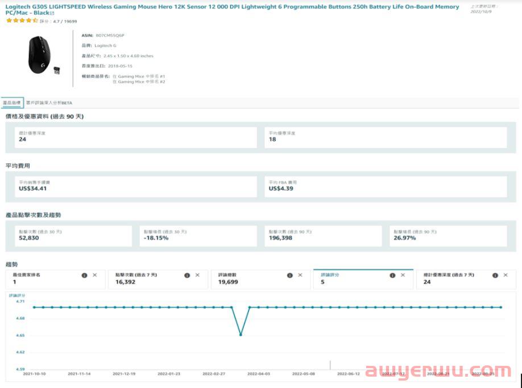Click the external-link icon after "Black" in the title
The image size is (522, 388).
[52, 13]
